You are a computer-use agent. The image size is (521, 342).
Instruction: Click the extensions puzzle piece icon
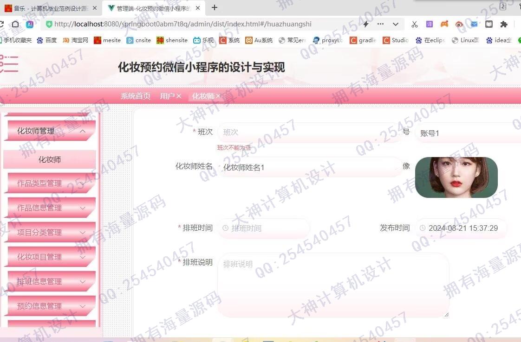(x=504, y=24)
